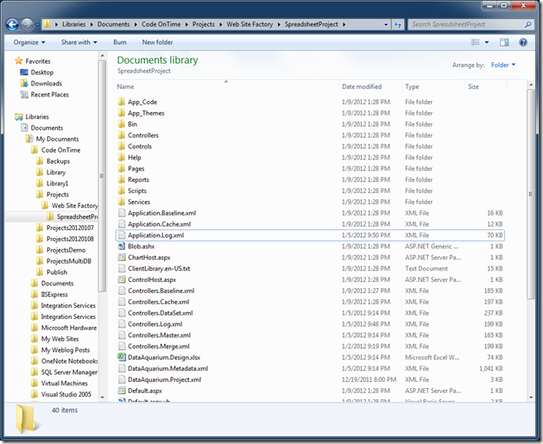Viewport: 543px width, 444px height.
Task: Click the search magnifier icon
Action: coord(527,24)
